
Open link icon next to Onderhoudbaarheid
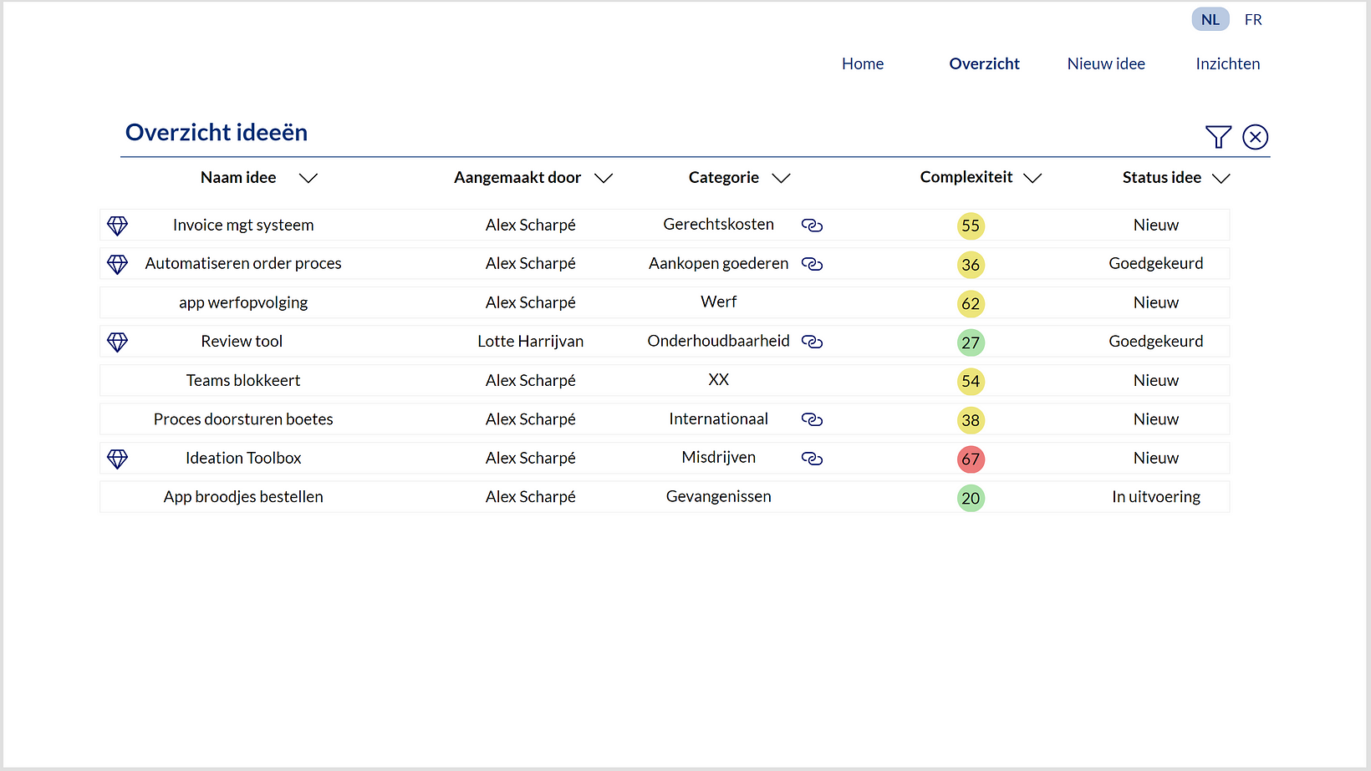(x=812, y=342)
